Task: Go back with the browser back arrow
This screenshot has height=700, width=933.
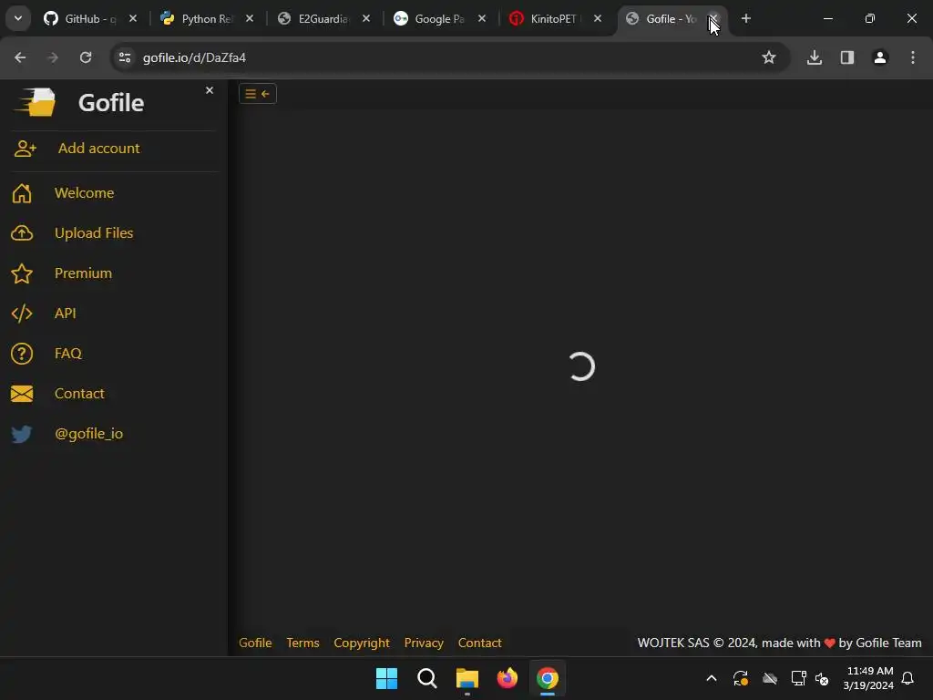Action: tap(20, 57)
